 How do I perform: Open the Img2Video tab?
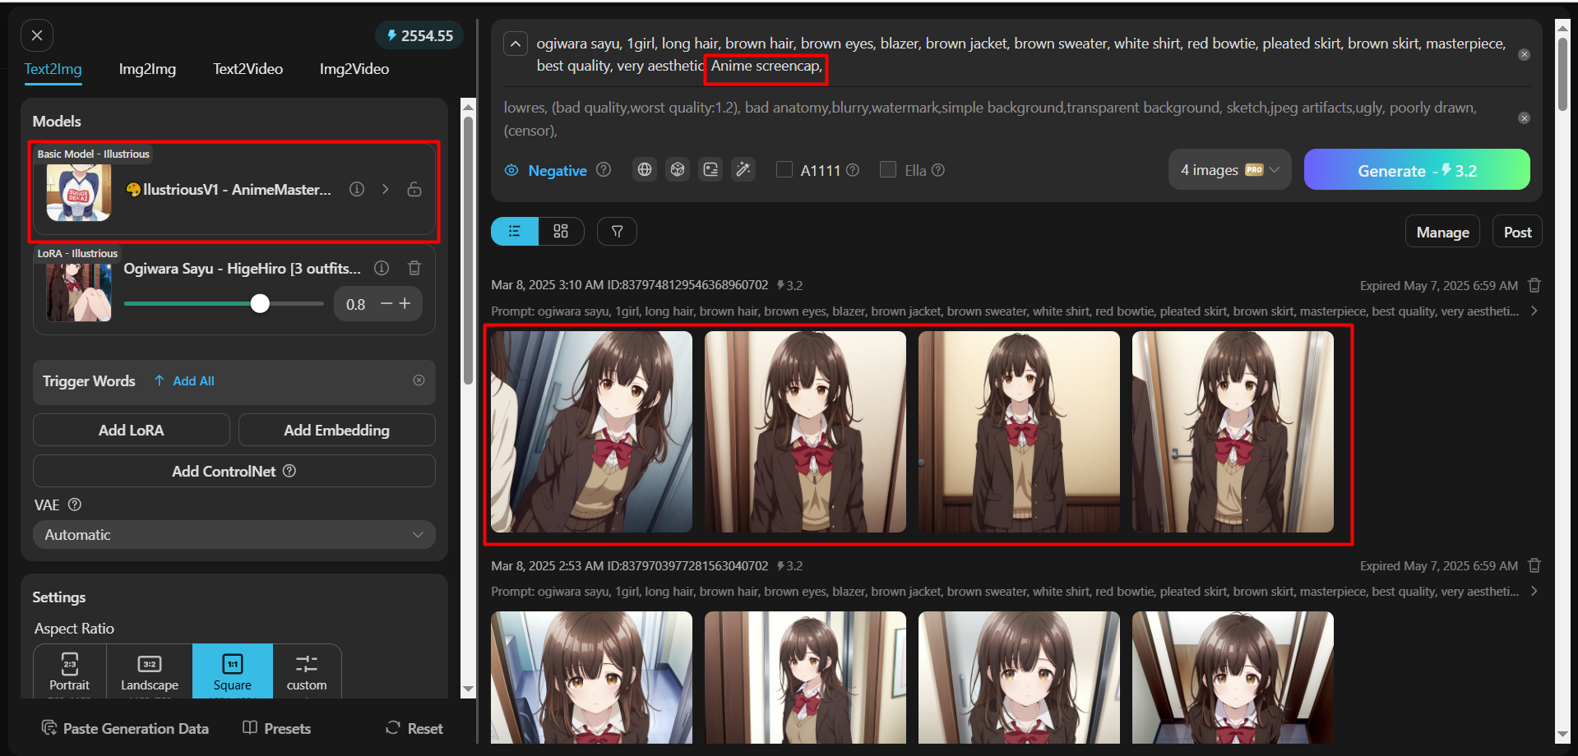click(354, 69)
